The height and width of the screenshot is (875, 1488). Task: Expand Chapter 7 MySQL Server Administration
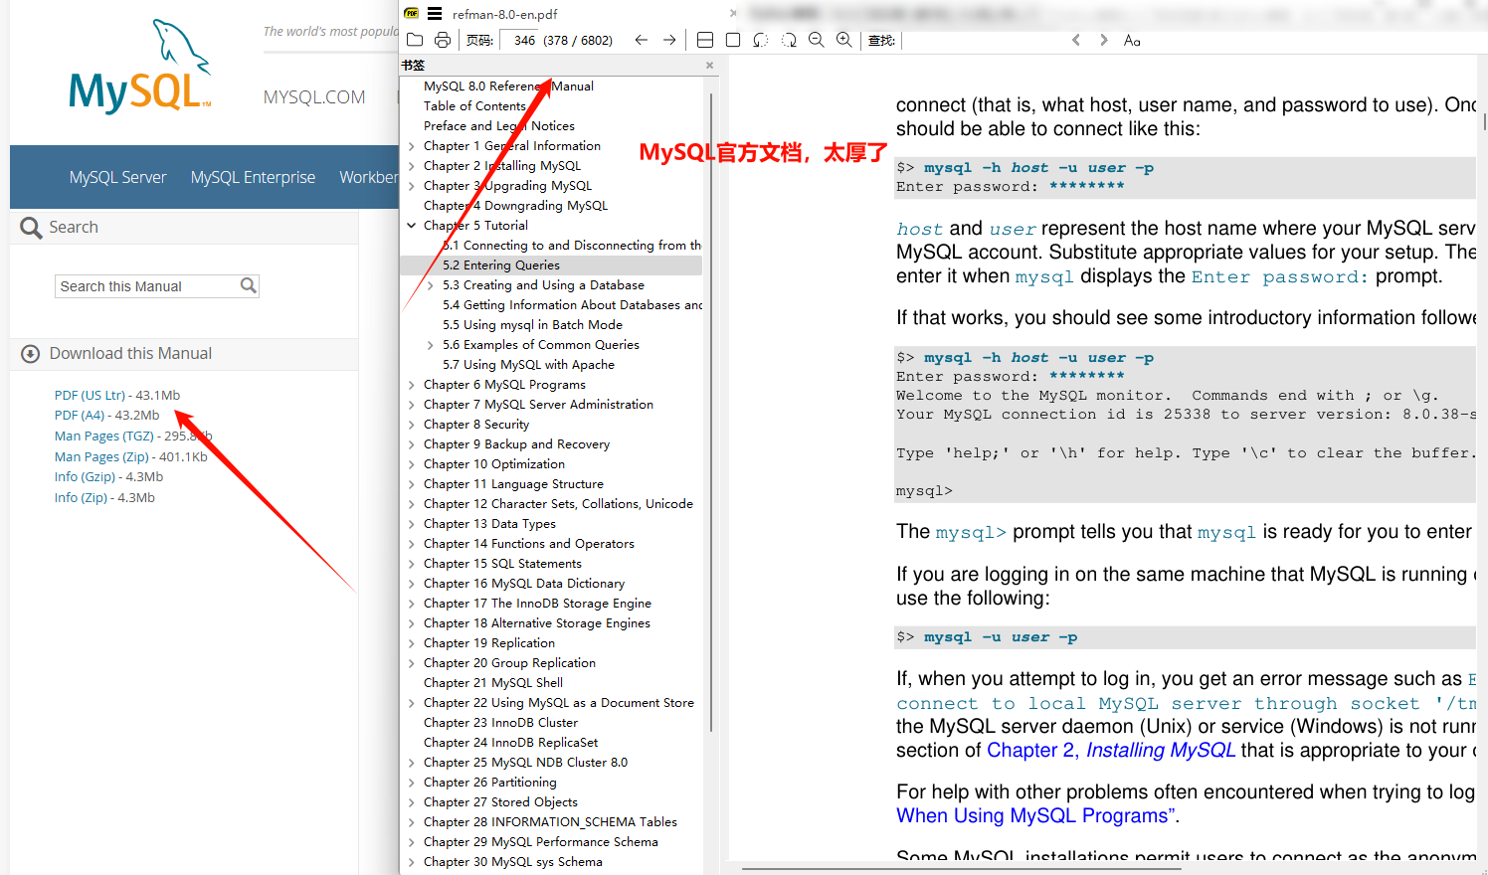point(412,405)
